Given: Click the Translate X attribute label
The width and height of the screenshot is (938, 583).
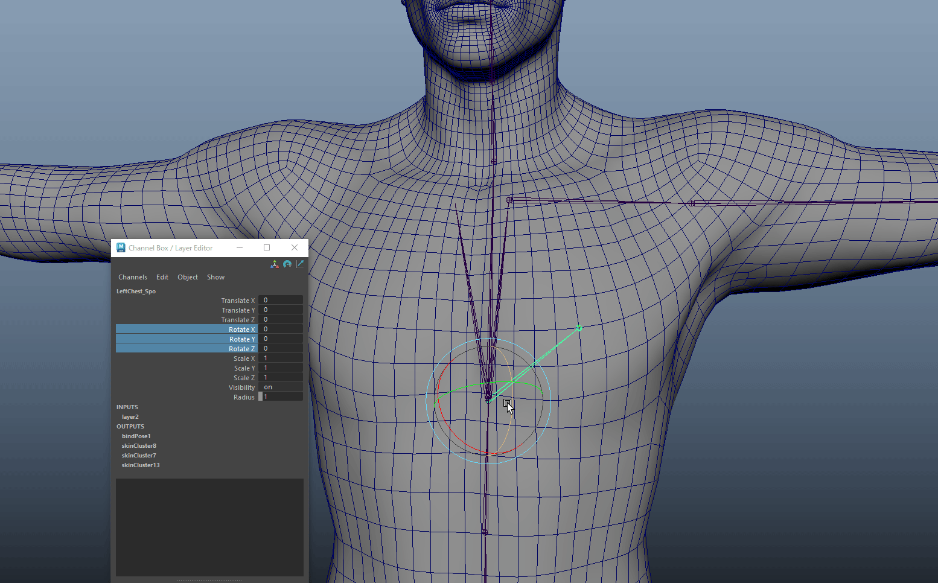Looking at the screenshot, I should [x=238, y=301].
